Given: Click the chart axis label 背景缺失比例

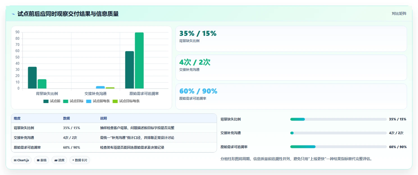Looking at the screenshot, I should tap(47, 94).
